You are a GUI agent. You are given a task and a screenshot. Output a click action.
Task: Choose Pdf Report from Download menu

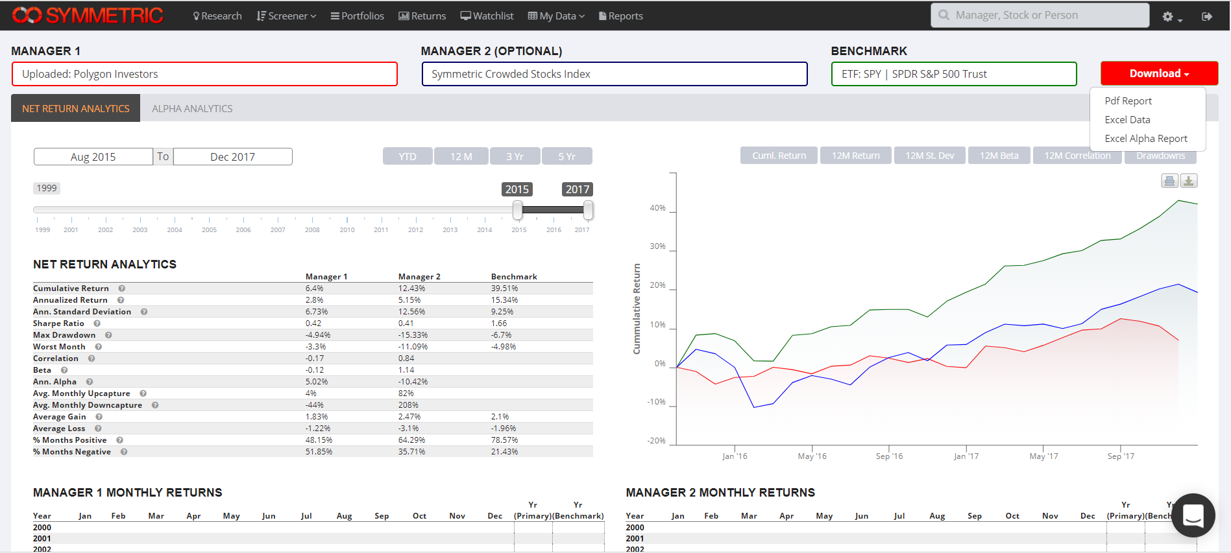1128,101
